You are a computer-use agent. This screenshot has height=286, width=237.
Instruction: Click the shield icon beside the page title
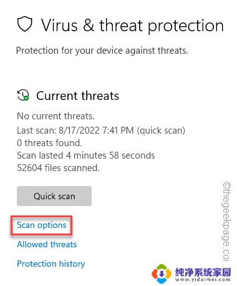point(25,24)
